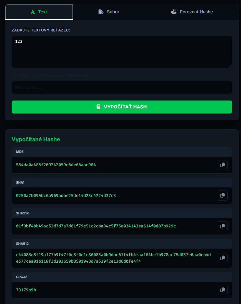The width and height of the screenshot is (241, 304).
Task: Grab the textarea resize handle
Action: click(x=230, y=66)
